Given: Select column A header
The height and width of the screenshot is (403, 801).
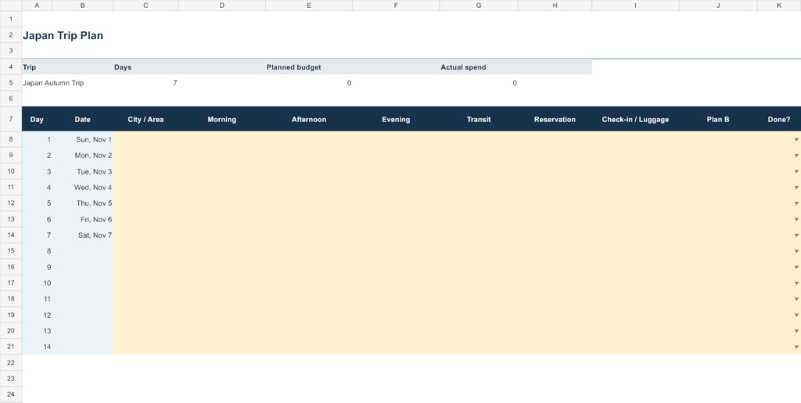Looking at the screenshot, I should (37, 5).
